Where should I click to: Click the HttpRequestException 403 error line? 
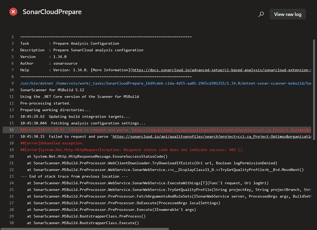124,150
